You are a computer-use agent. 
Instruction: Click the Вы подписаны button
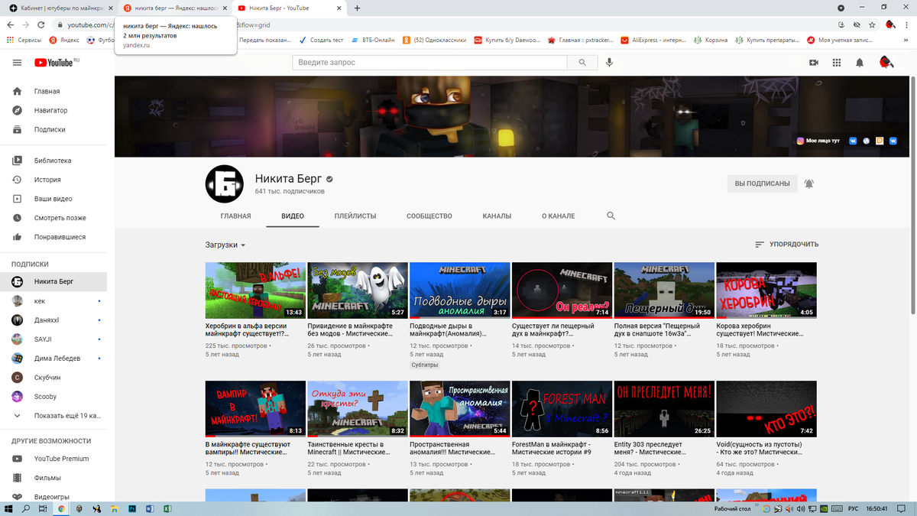coord(762,183)
